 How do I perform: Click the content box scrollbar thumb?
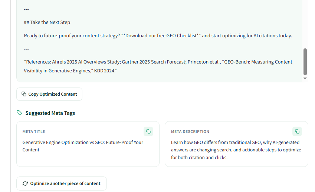point(305,62)
